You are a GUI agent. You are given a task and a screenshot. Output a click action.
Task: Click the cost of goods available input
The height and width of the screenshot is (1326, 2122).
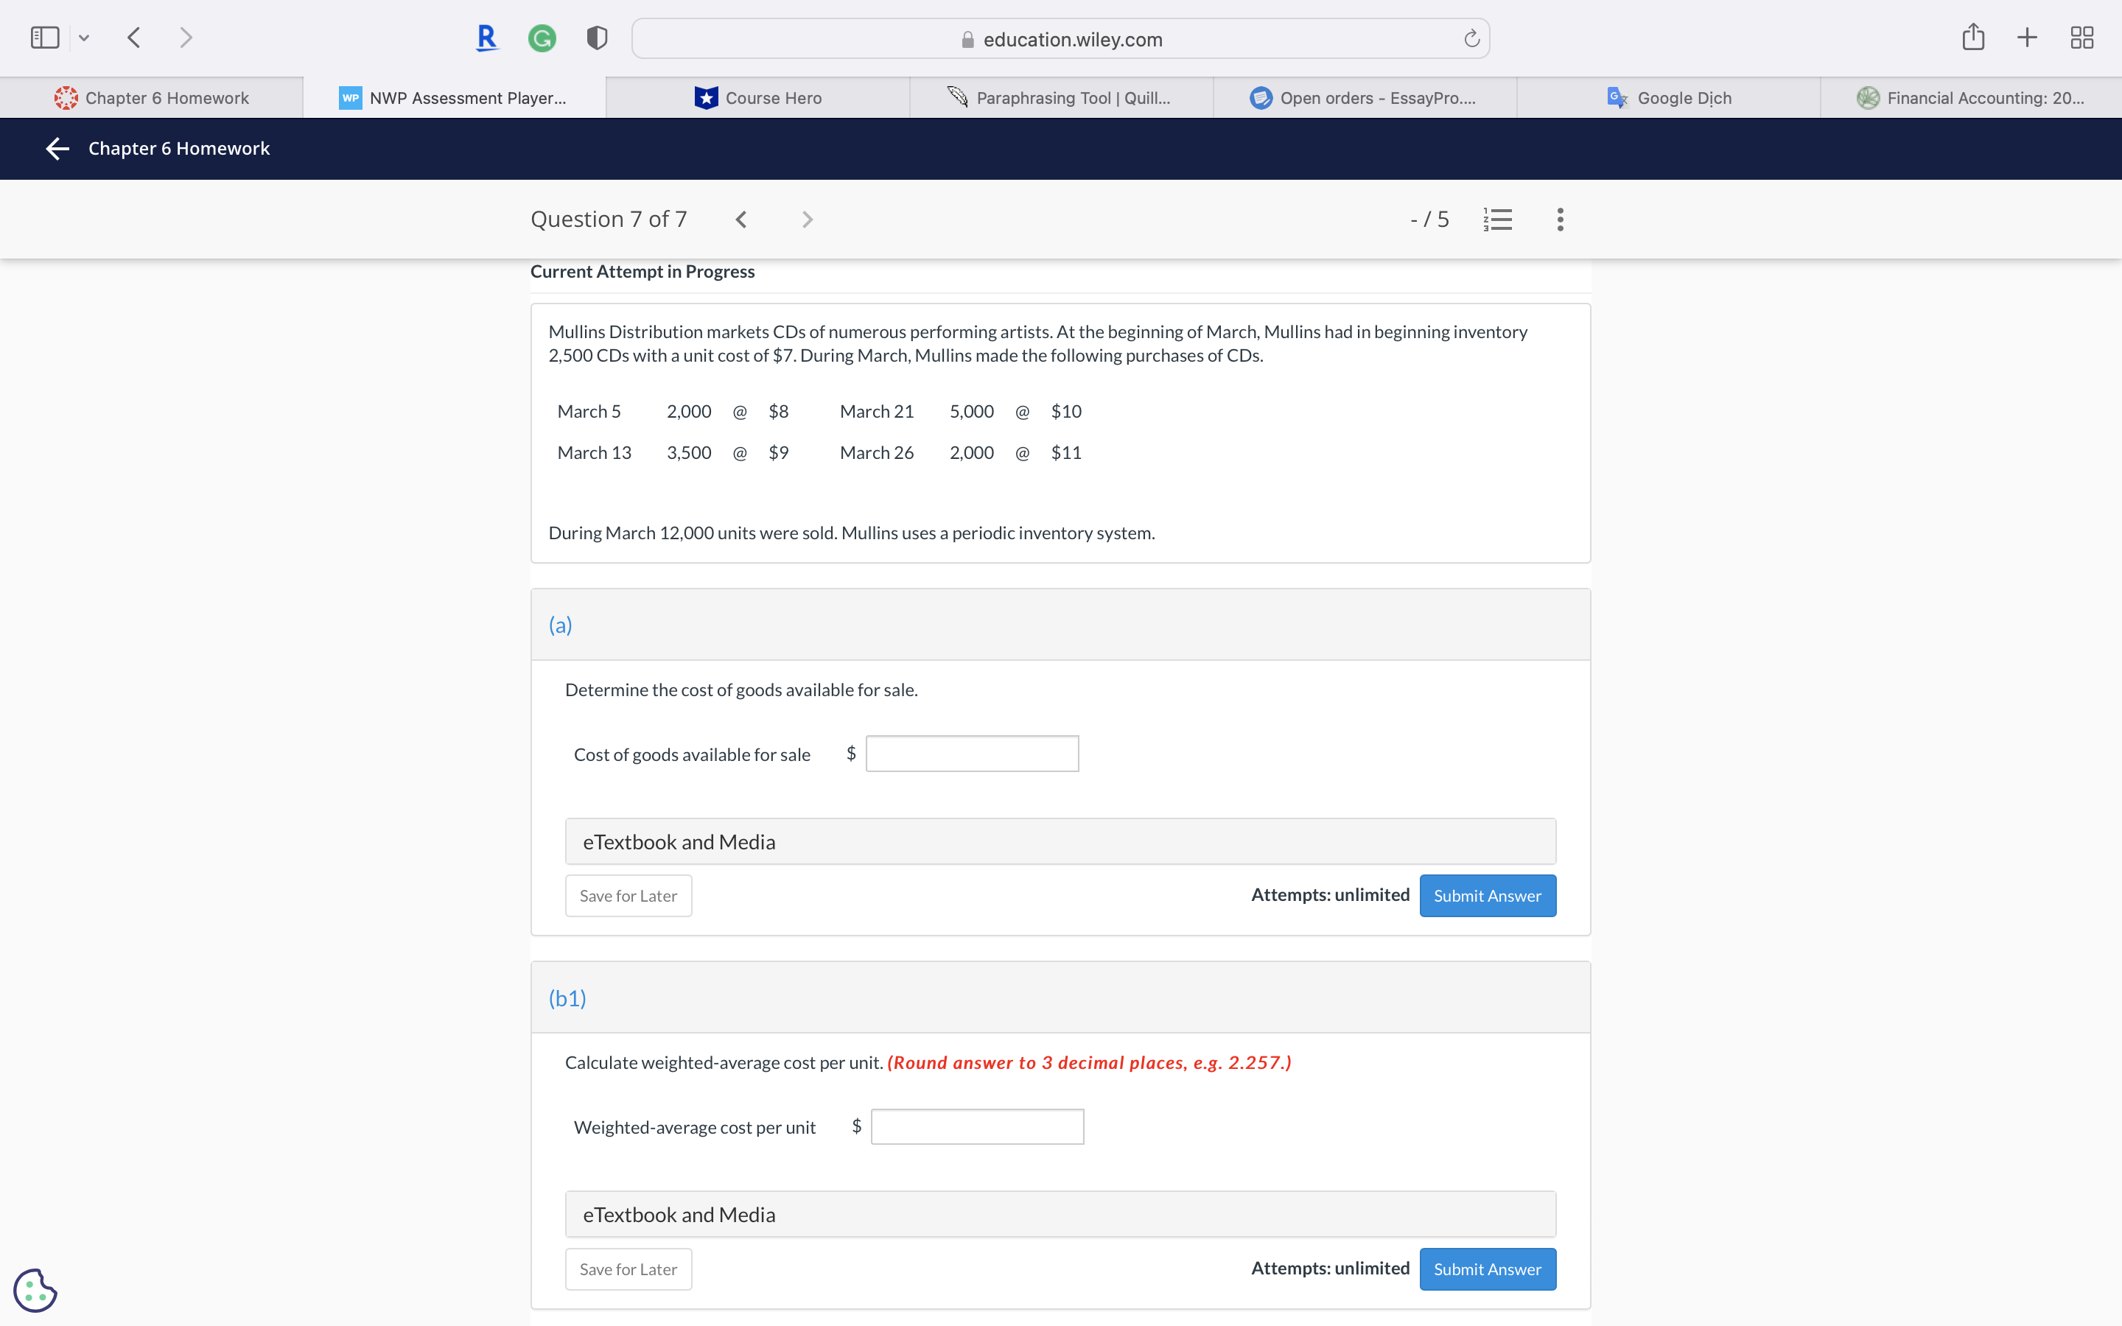tap(972, 754)
